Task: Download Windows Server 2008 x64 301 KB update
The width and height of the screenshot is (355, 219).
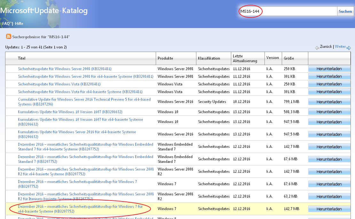Action: click(x=329, y=76)
